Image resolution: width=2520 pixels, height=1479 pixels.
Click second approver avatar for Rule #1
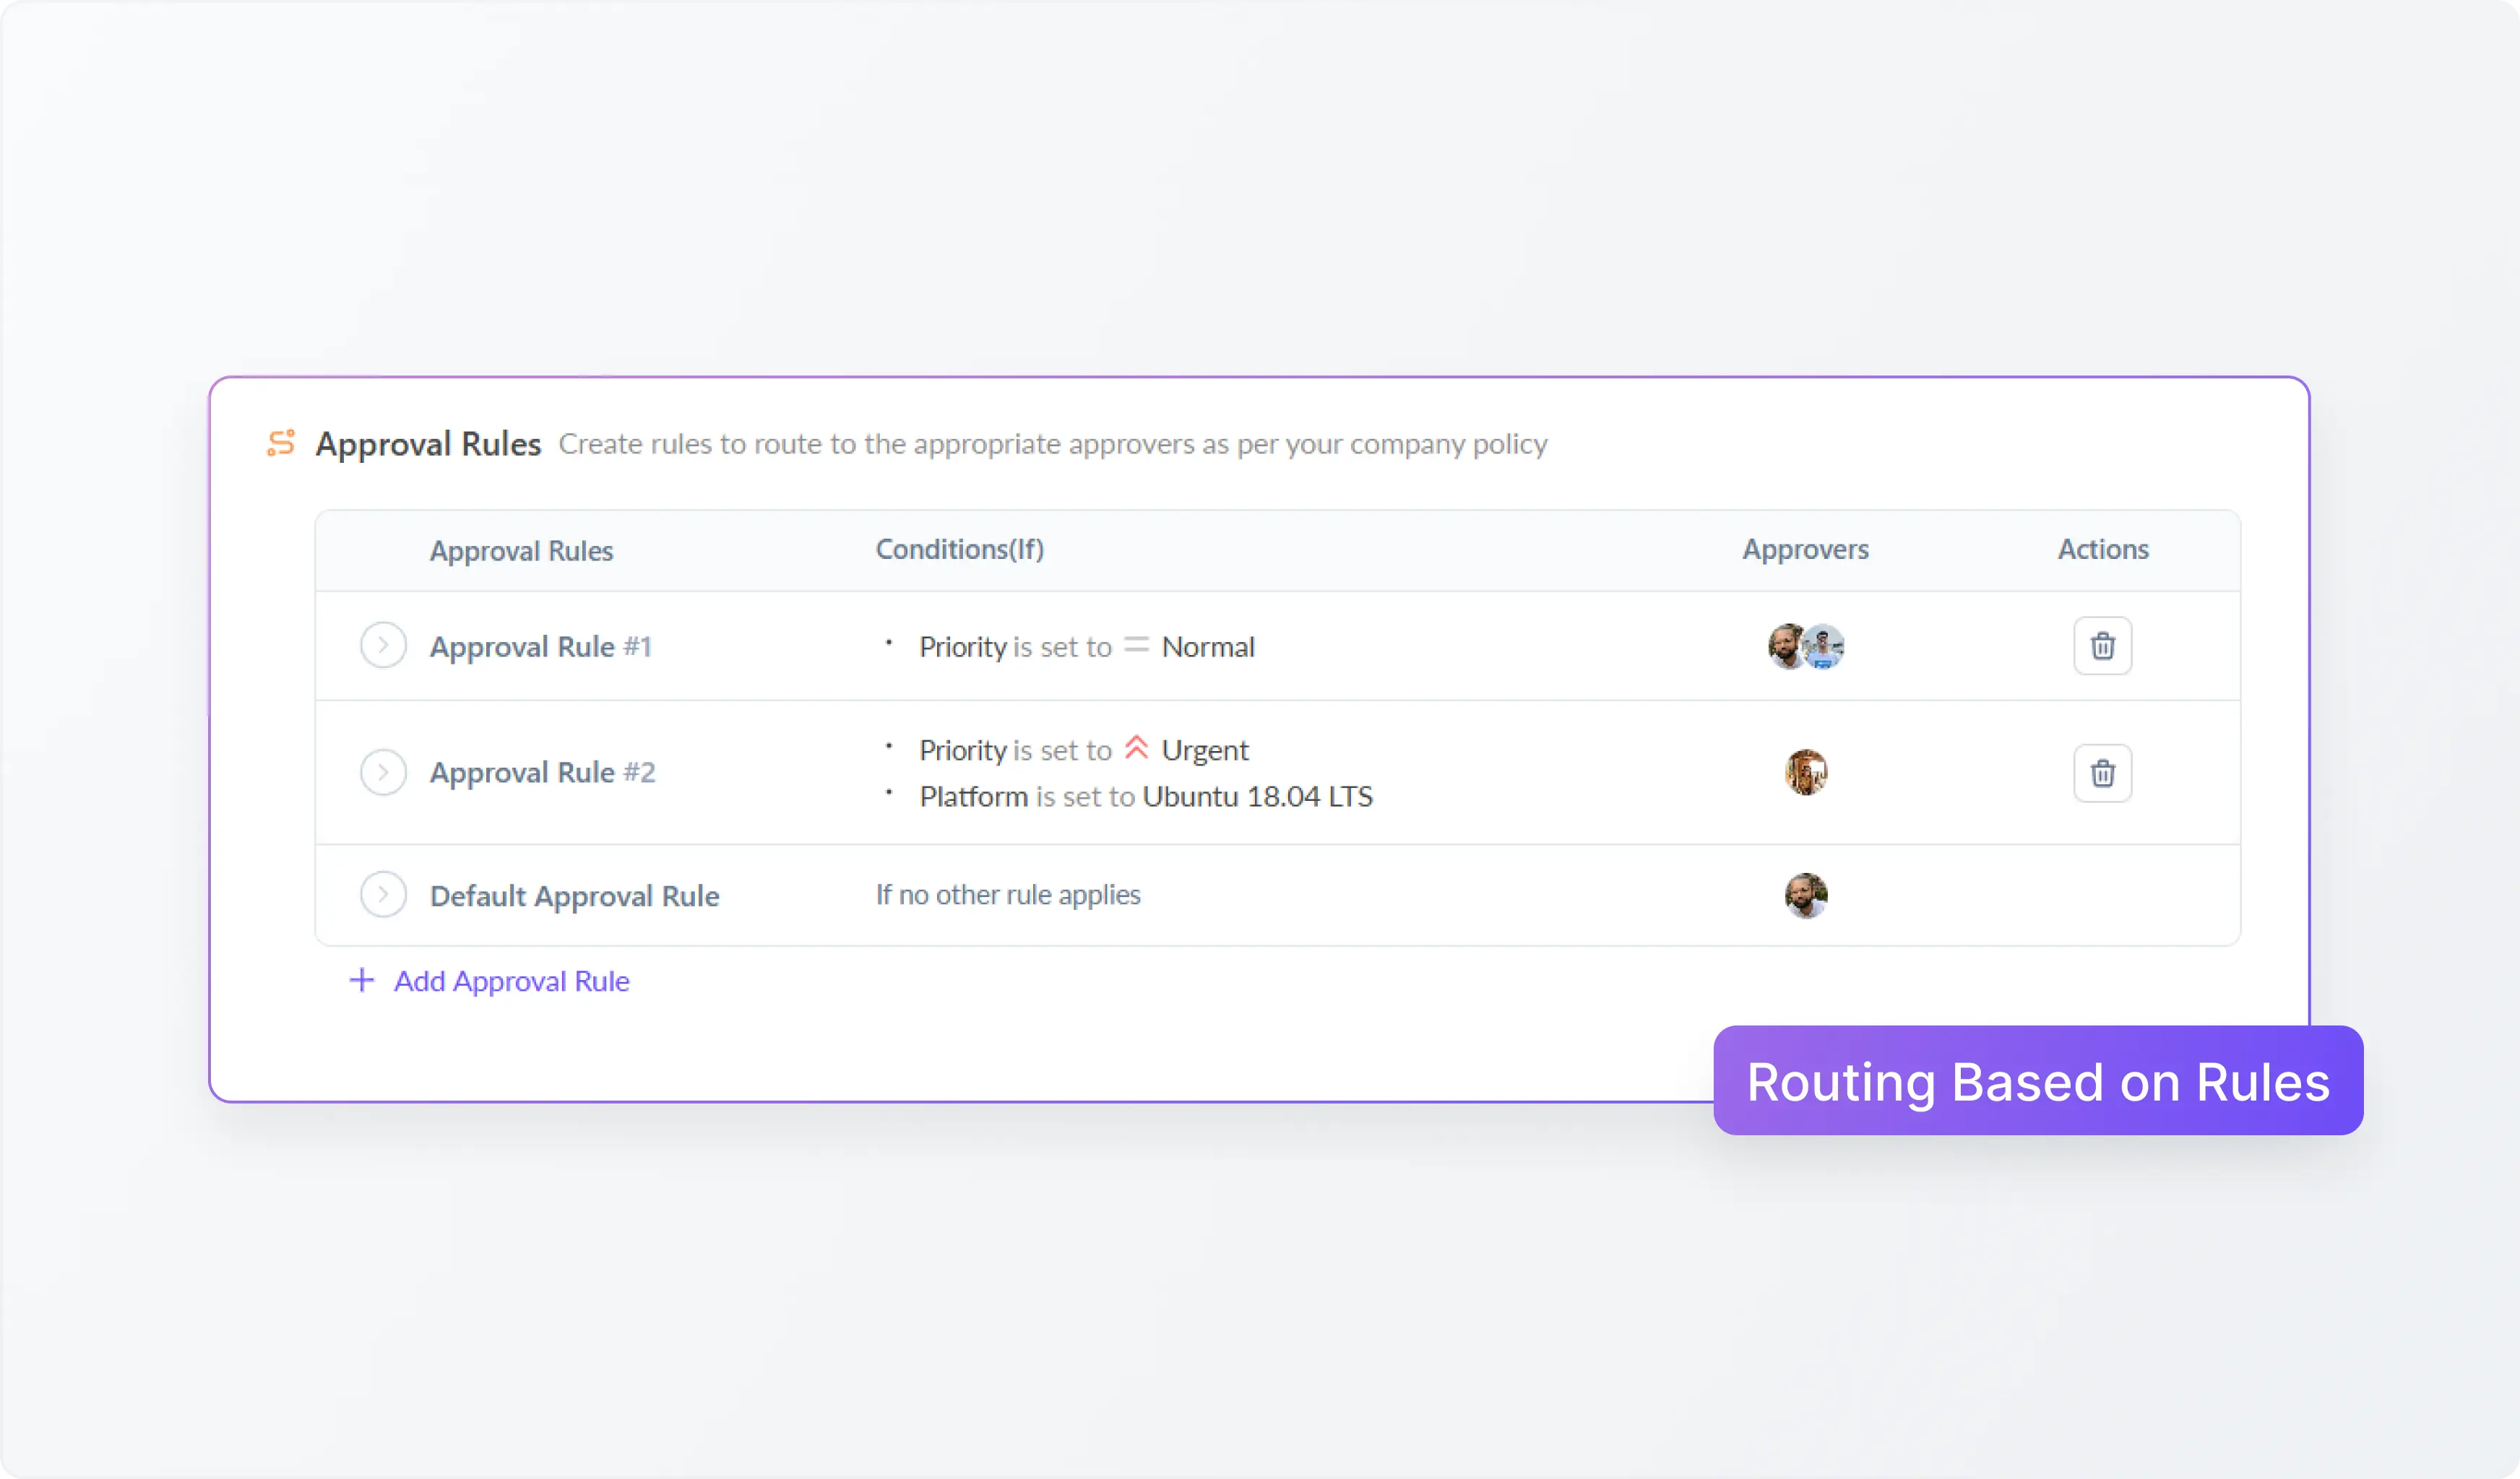tap(1826, 646)
